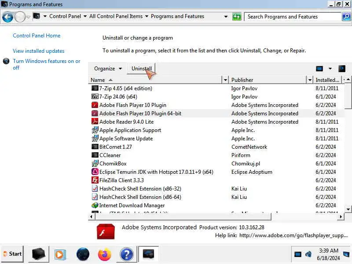This screenshot has width=352, height=264.
Task: Click Search Programs and Features field
Action: [292, 17]
